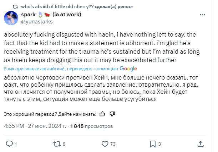Screen dimensions: 218x152
Task: Repost this tweet using the bottom arrows icon
Action: tap(56, 144)
